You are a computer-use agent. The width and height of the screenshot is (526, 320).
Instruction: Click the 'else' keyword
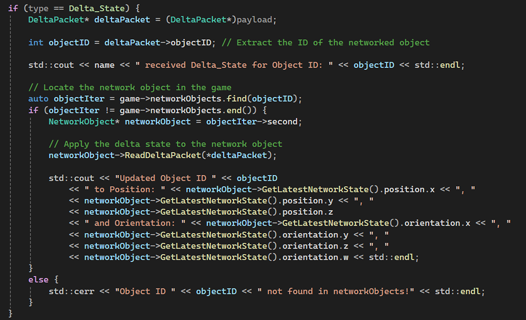[38, 280]
